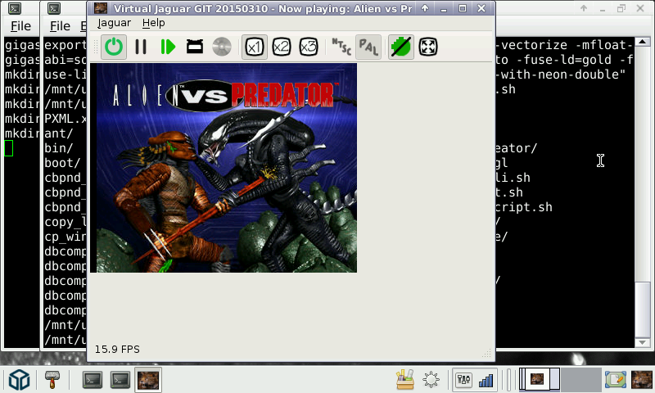Open the Help menu

point(153,23)
